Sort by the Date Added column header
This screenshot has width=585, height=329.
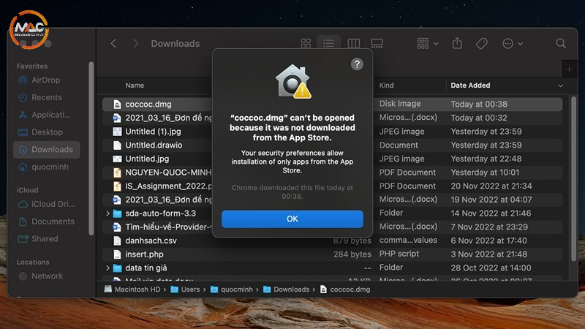470,86
